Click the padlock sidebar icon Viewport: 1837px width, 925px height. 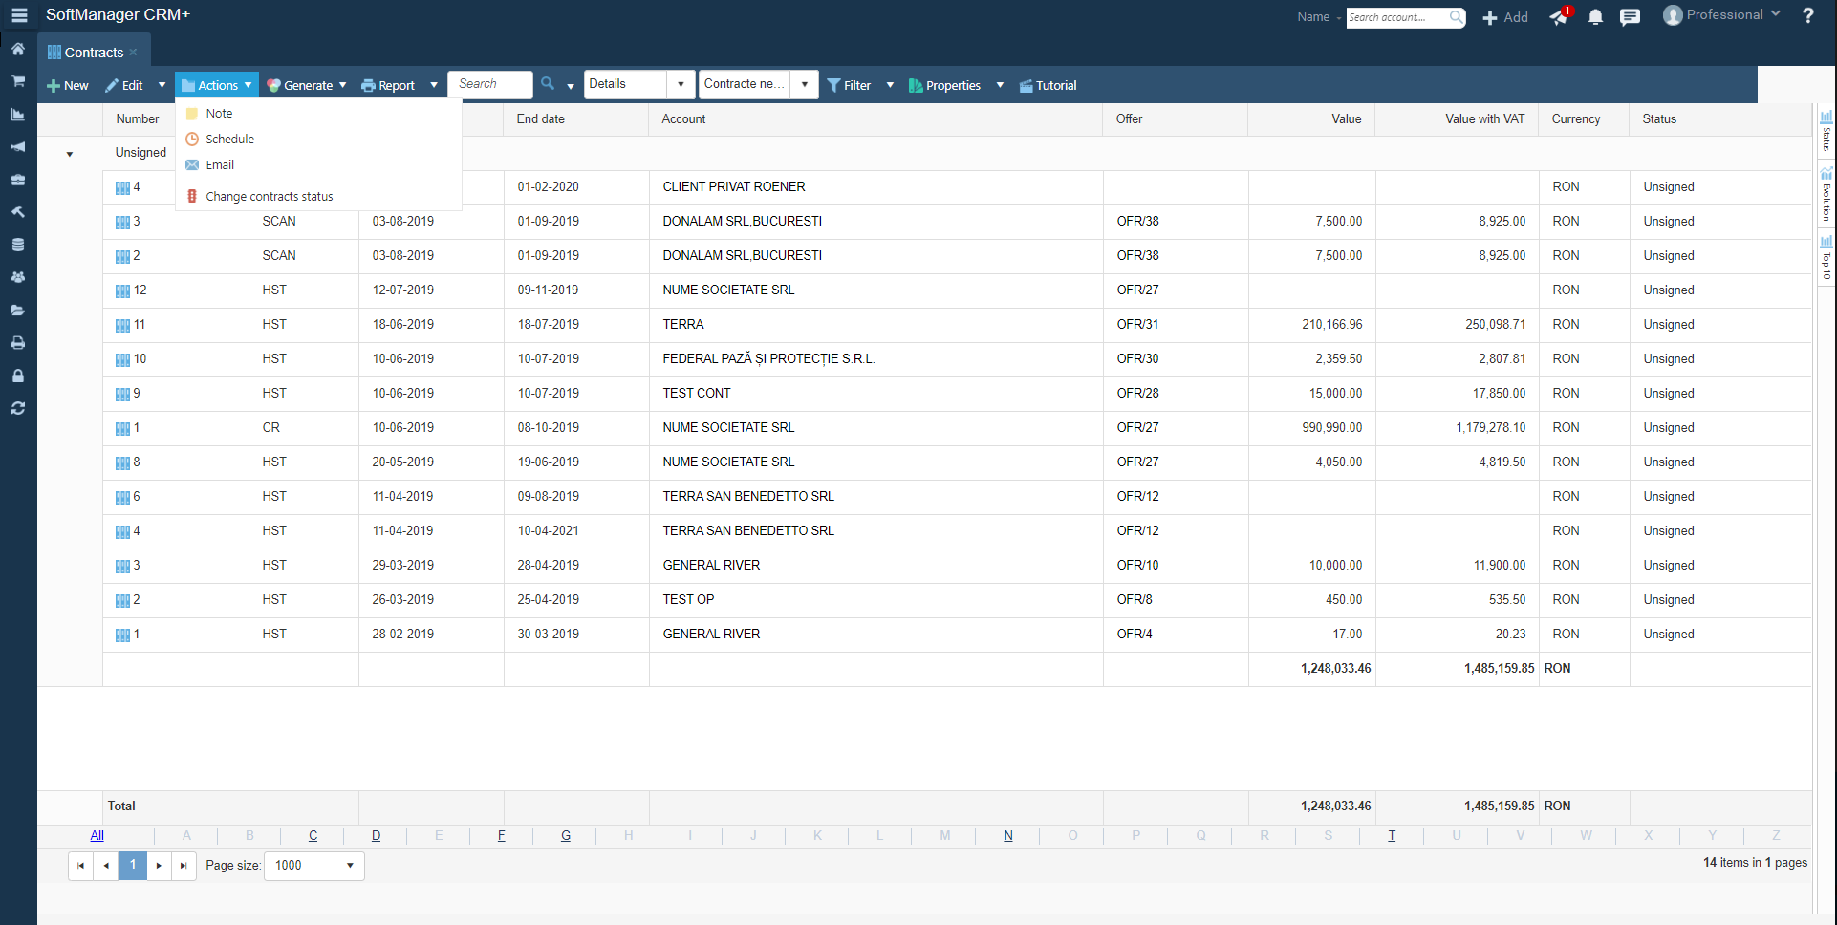coord(18,376)
